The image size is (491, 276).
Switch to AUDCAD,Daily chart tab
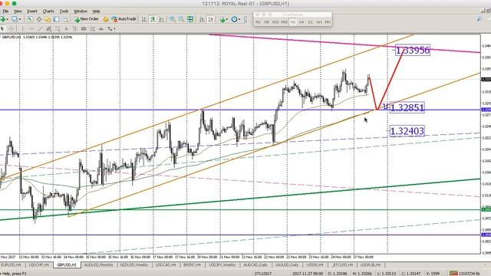coord(255,265)
